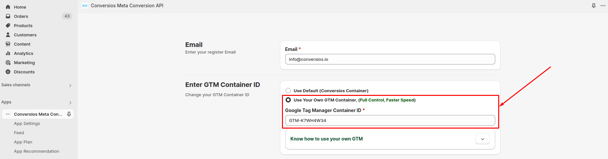Open Marketing section
This screenshot has width=608, height=159.
tap(24, 62)
